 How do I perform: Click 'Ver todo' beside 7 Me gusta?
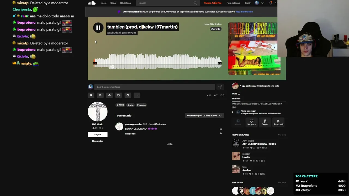[x=282, y=183]
